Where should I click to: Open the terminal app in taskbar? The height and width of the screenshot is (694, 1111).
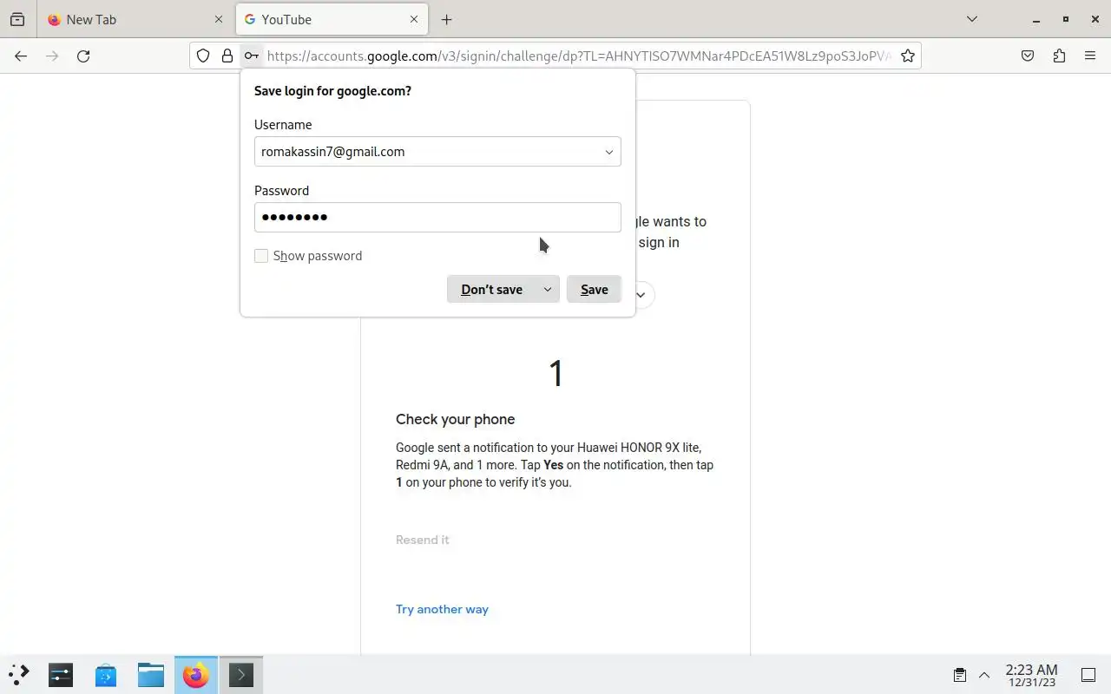[x=240, y=674]
